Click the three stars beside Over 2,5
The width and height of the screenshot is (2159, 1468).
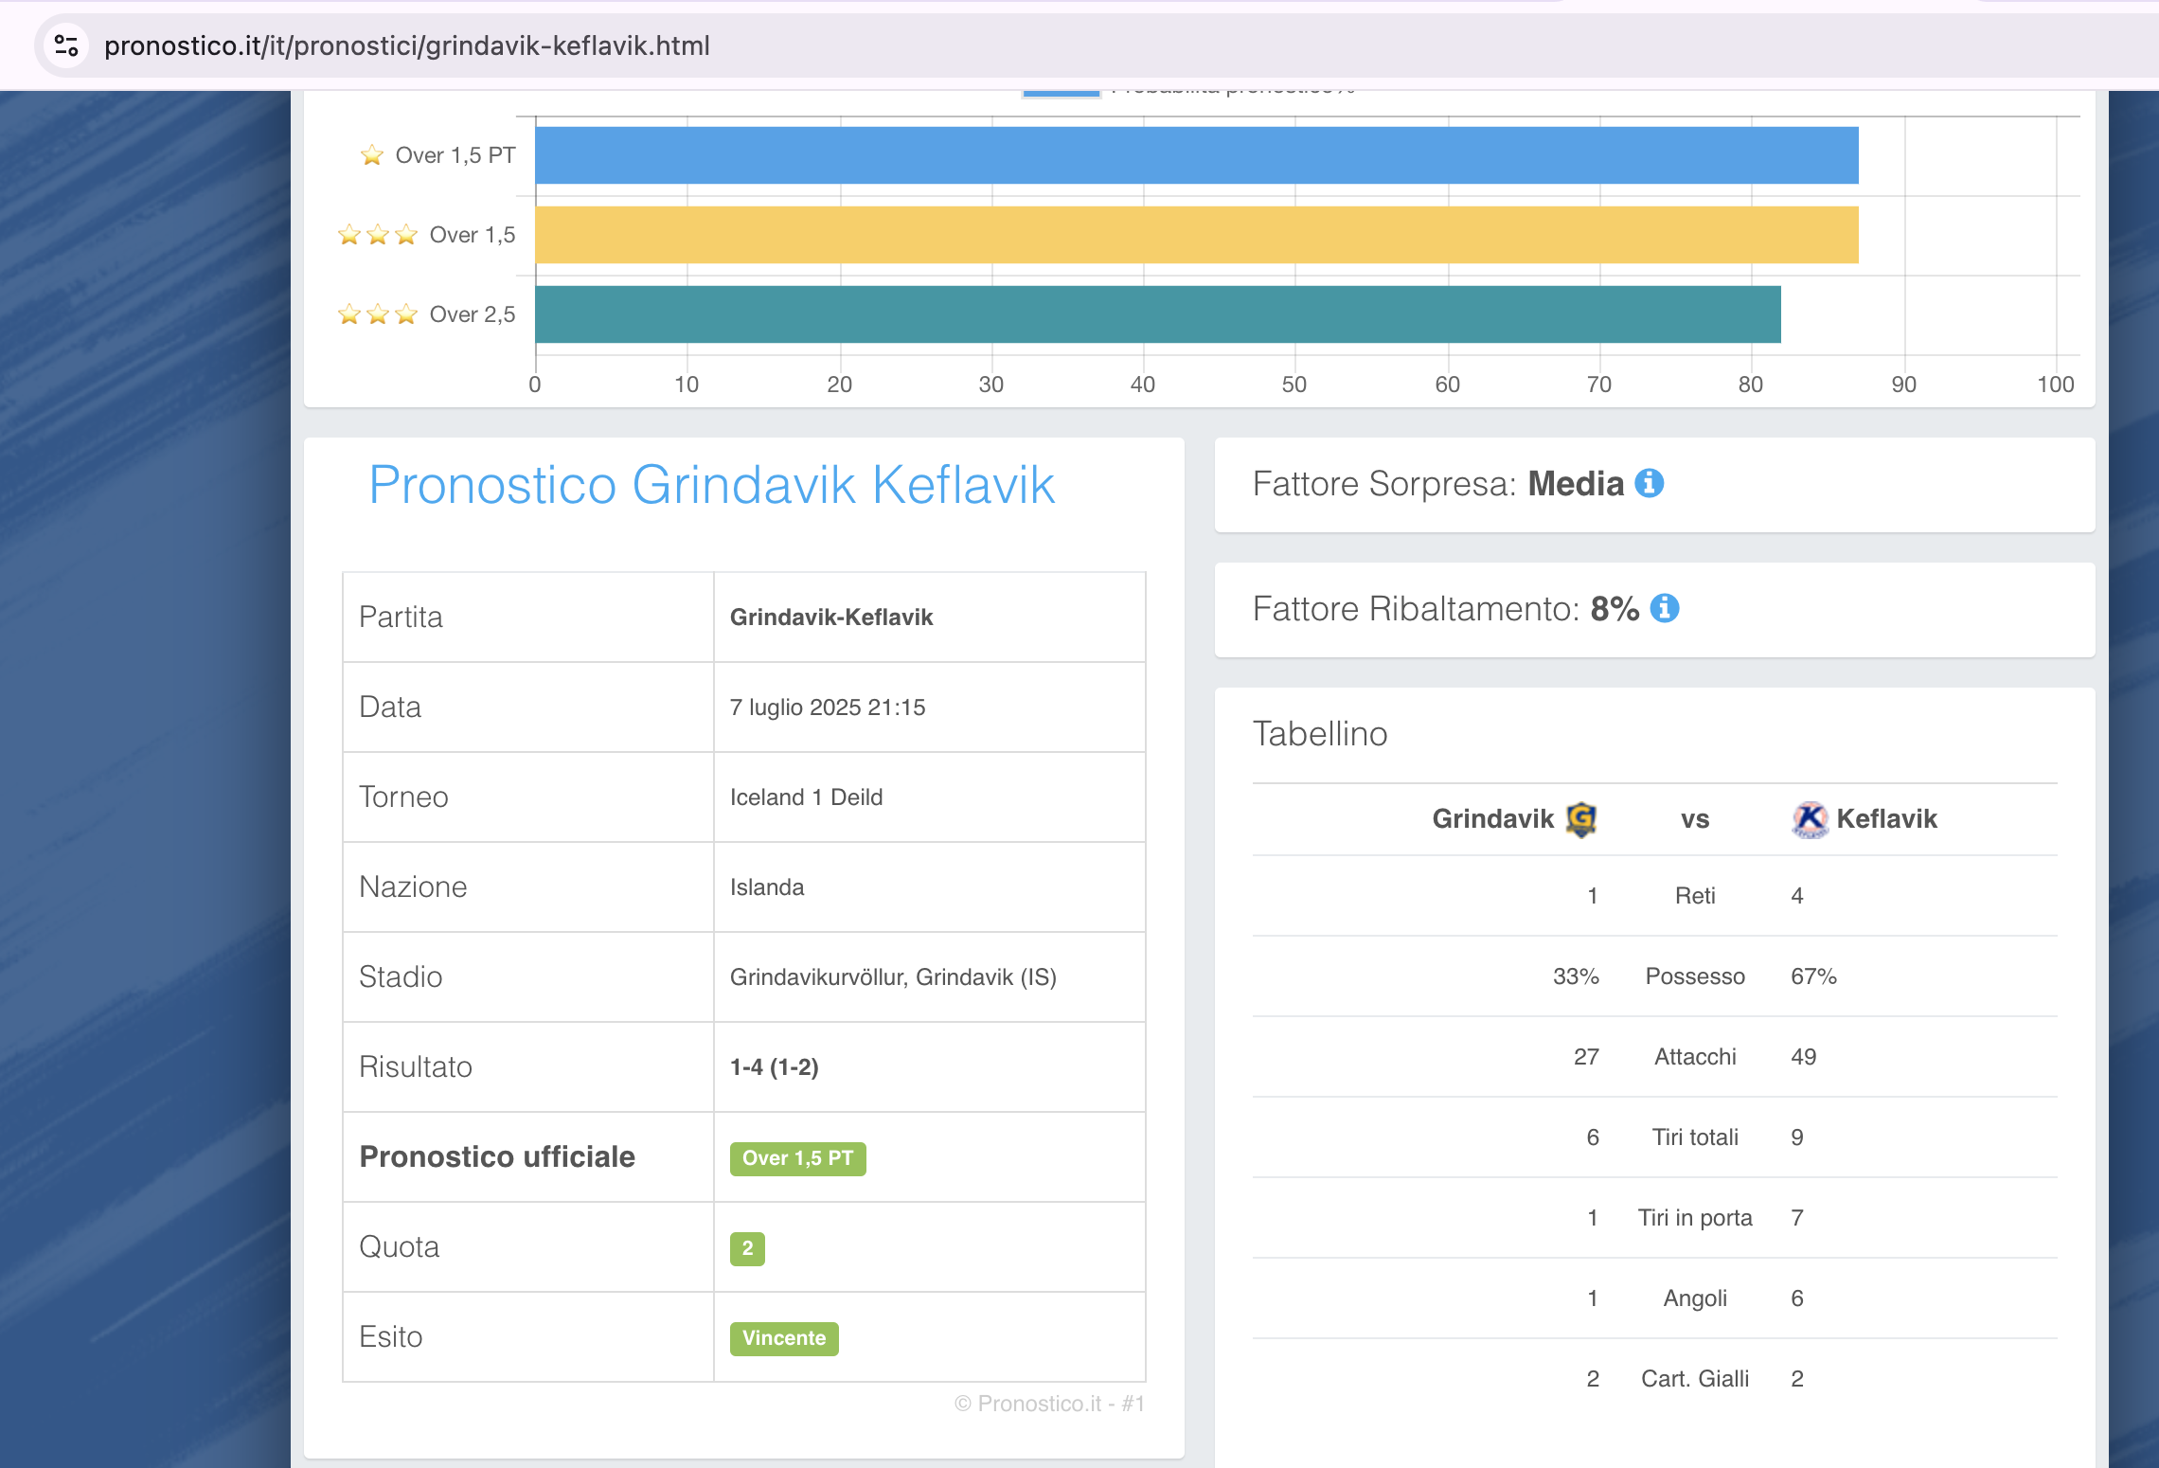point(378,314)
